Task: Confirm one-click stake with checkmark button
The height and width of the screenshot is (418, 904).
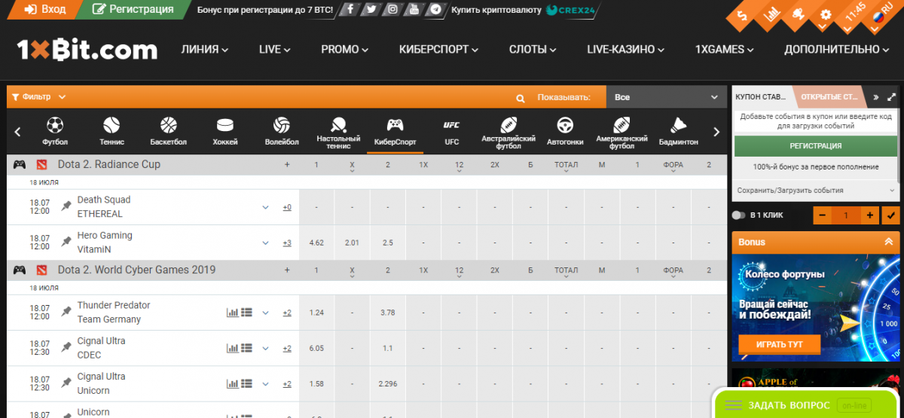Action: [893, 215]
